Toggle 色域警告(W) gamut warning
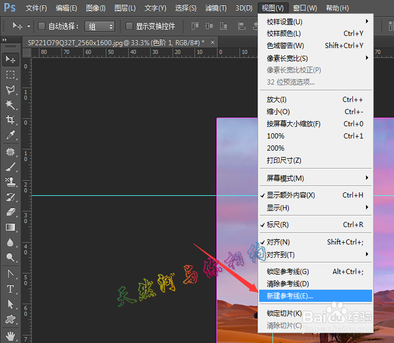394x343 pixels. 316,46
